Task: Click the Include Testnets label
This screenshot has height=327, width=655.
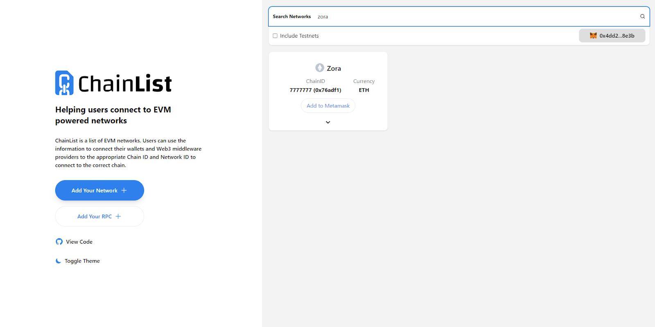Action: pyautogui.click(x=299, y=36)
